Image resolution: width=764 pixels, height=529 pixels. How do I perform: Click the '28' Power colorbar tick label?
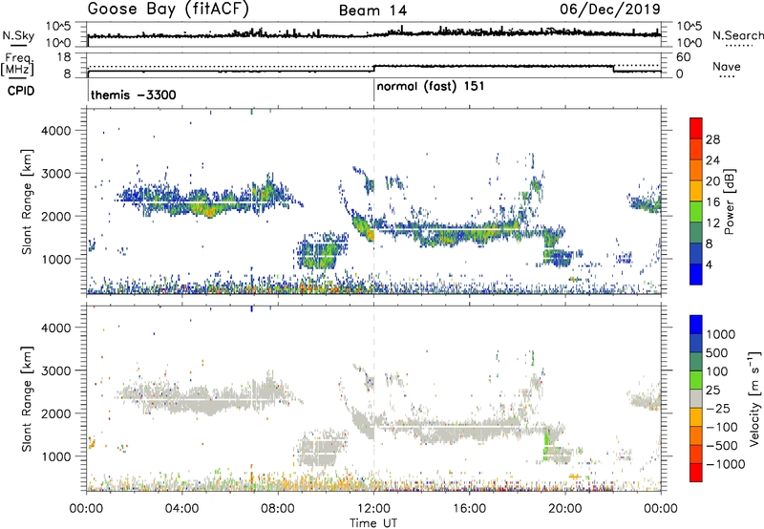click(x=712, y=139)
